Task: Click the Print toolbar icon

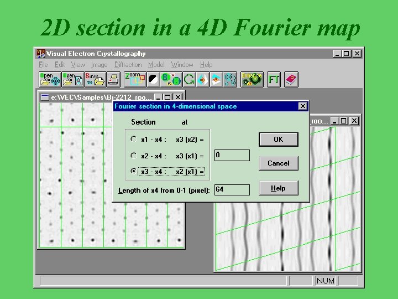Action: pos(113,79)
